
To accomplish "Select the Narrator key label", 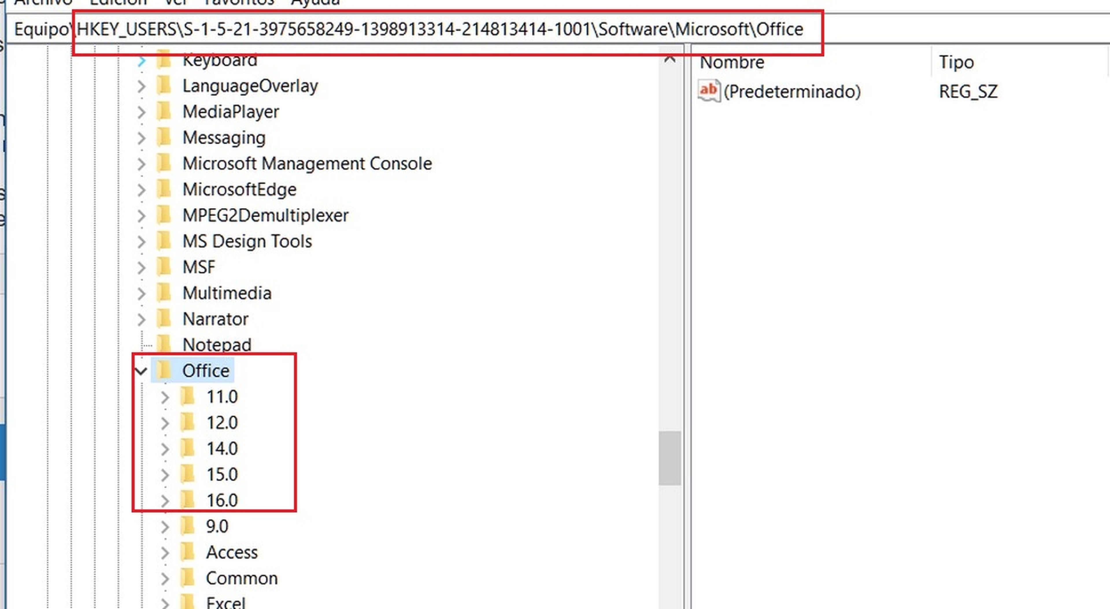I will pos(215,319).
